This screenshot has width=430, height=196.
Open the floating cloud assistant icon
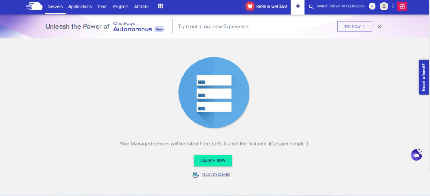click(x=416, y=155)
